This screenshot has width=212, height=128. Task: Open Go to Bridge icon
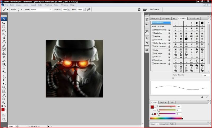point(145,9)
